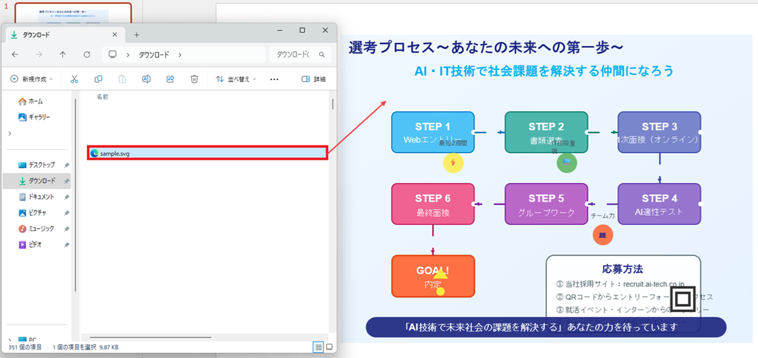Open ギャラリー in the navigation pane
758x358 pixels.
tap(34, 117)
